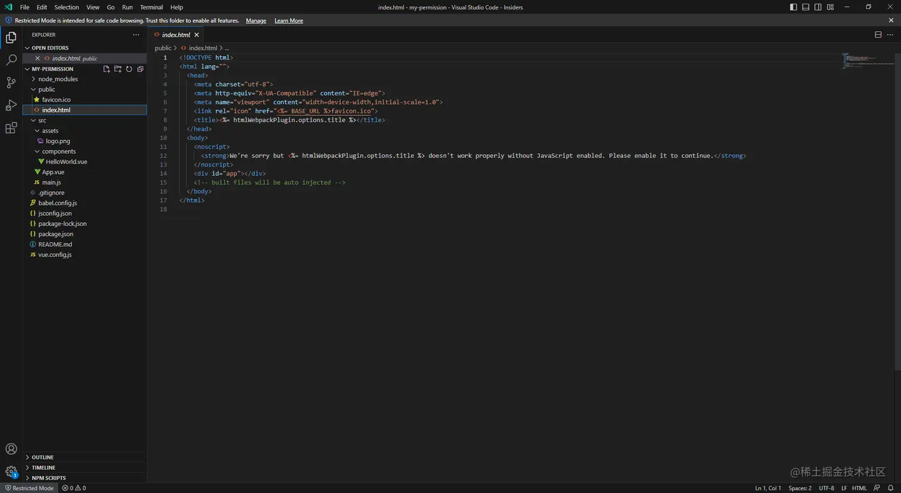Image resolution: width=901 pixels, height=493 pixels.
Task: Click Manage link in Restricted Mode banner
Action: point(256,20)
